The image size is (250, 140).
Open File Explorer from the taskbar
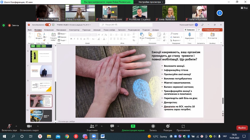(49, 136)
